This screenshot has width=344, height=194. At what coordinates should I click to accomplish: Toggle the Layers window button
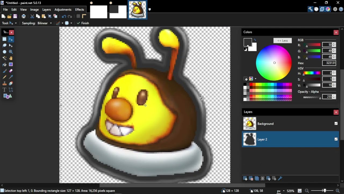pos(322,9)
